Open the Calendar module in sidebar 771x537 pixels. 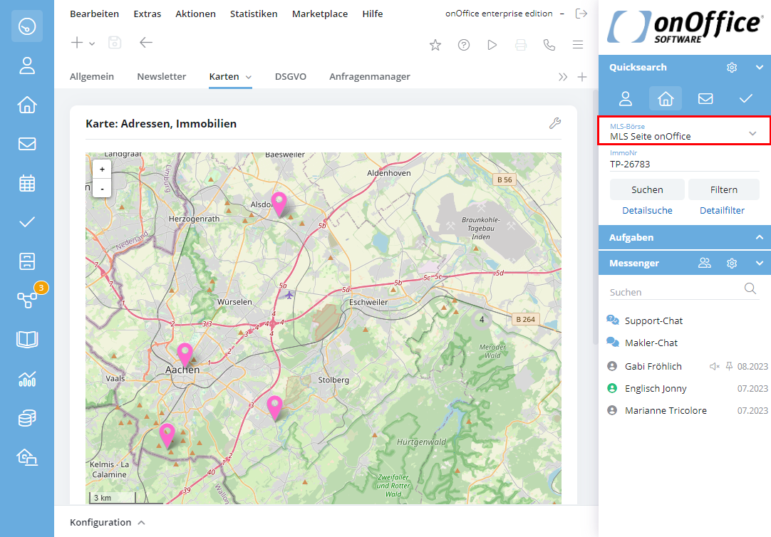tap(27, 183)
